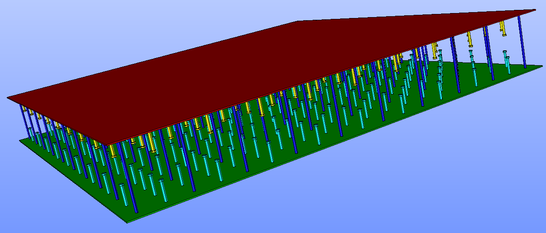Click the green plate's front-left edge midpoint
546x233 pixels.
(x=73, y=181)
